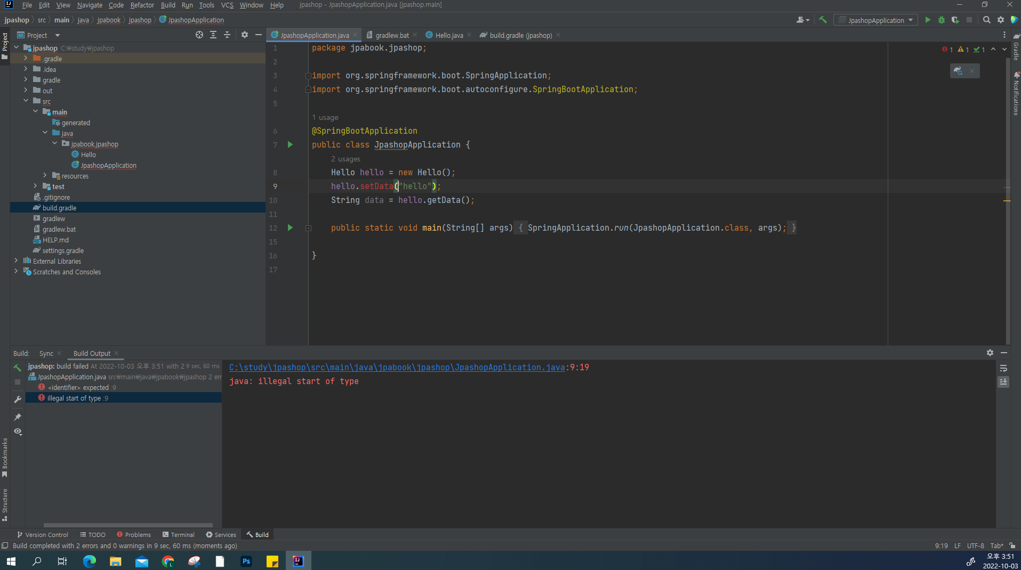Open the Terminal tool window button
Viewport: 1021px width, 570px height.
coord(179,534)
